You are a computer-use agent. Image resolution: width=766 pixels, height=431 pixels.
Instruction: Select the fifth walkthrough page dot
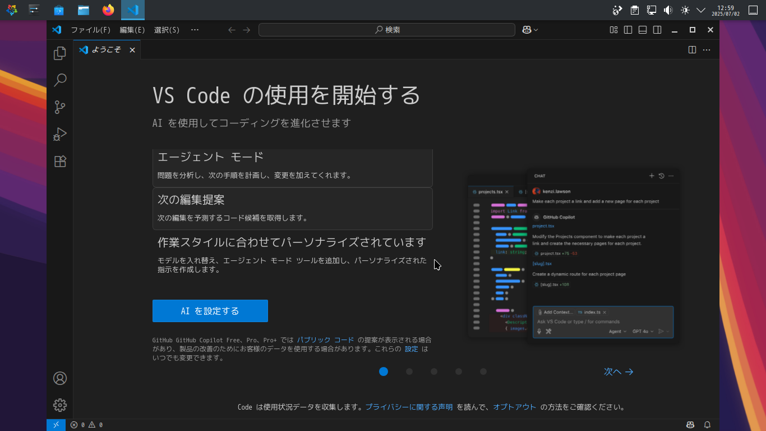point(483,372)
